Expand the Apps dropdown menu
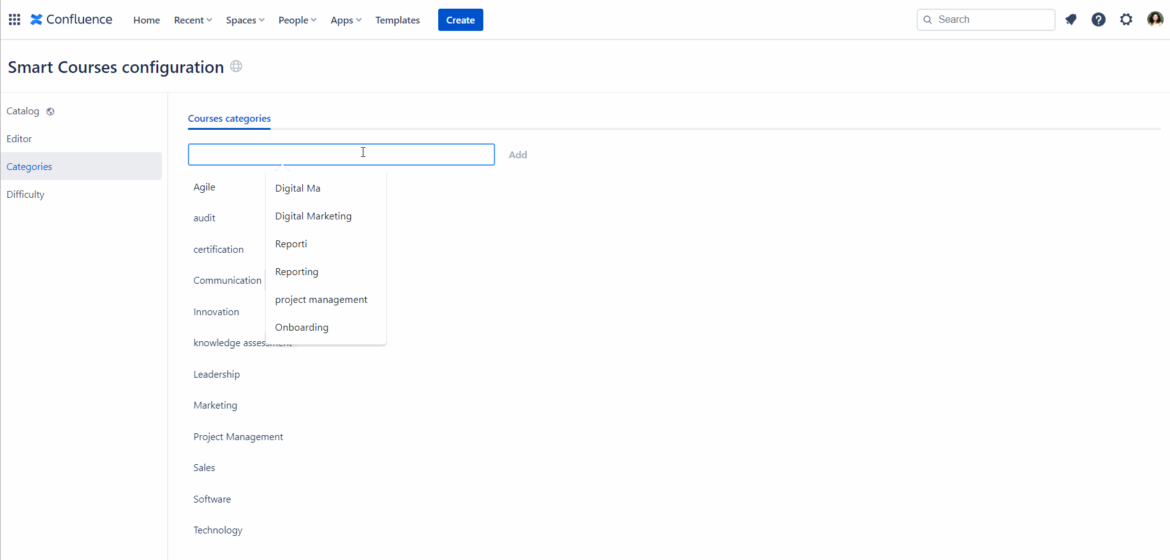 pyautogui.click(x=345, y=20)
